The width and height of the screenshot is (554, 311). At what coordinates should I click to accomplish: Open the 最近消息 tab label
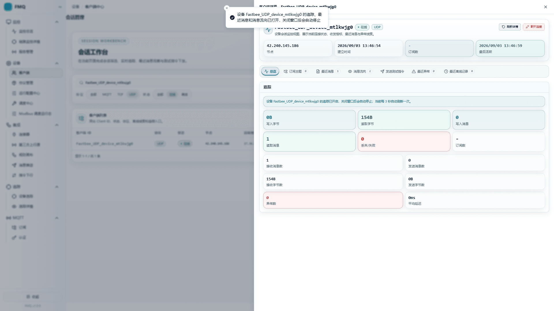click(x=327, y=71)
